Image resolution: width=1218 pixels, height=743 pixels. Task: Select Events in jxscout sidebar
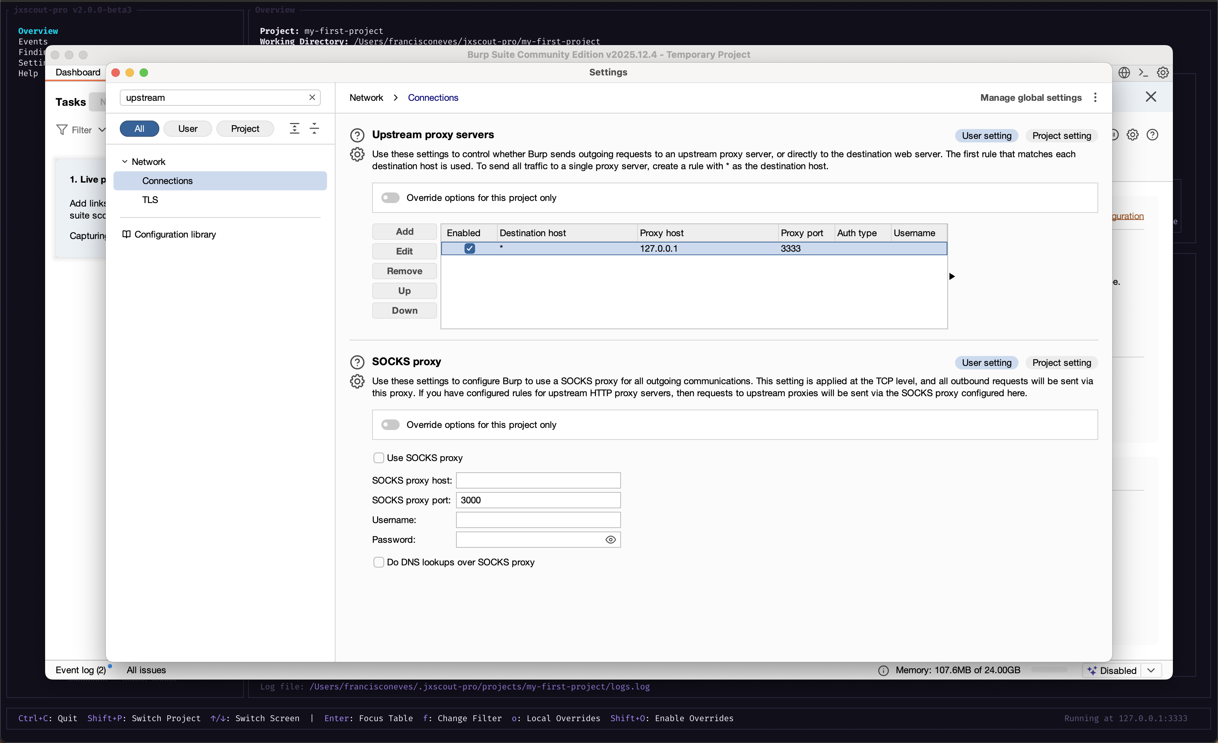tap(33, 42)
